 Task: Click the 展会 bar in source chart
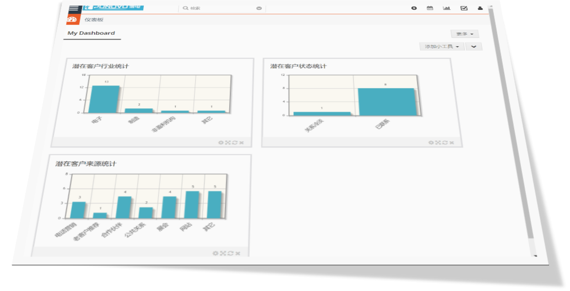click(169, 207)
